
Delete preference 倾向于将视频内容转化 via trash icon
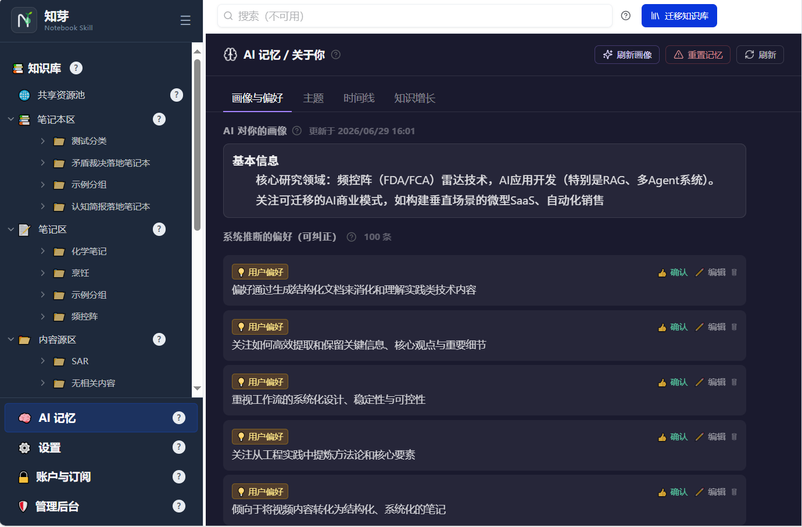(734, 492)
